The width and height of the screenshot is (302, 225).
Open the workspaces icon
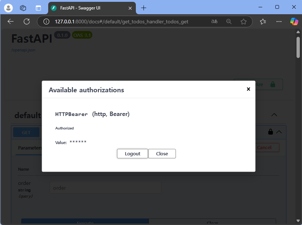pos(23,8)
